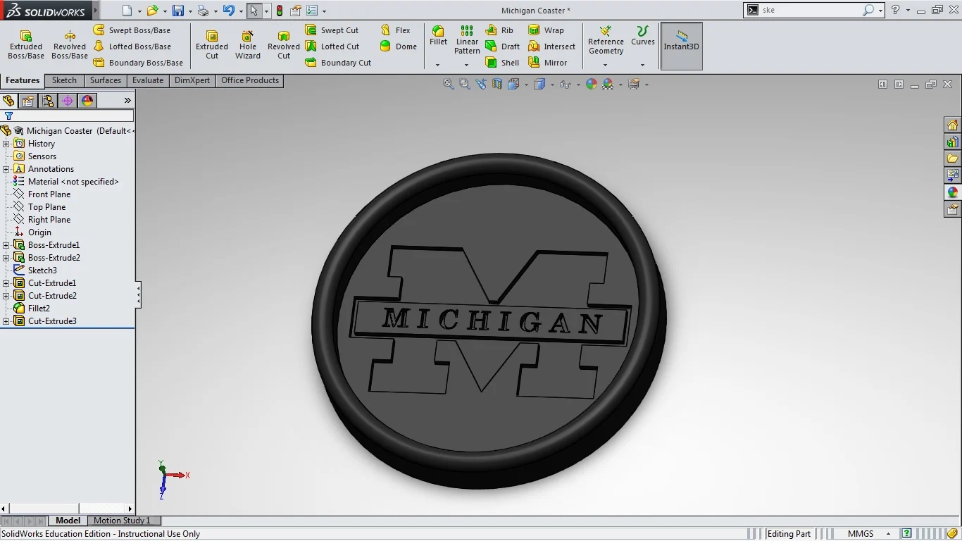Open the Linear Pattern dropdown arrow
The height and width of the screenshot is (541, 962).
[x=466, y=65]
